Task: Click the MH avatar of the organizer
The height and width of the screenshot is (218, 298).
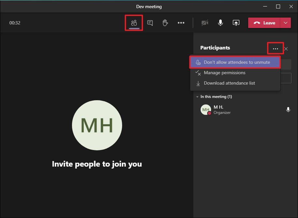Action: (206, 110)
